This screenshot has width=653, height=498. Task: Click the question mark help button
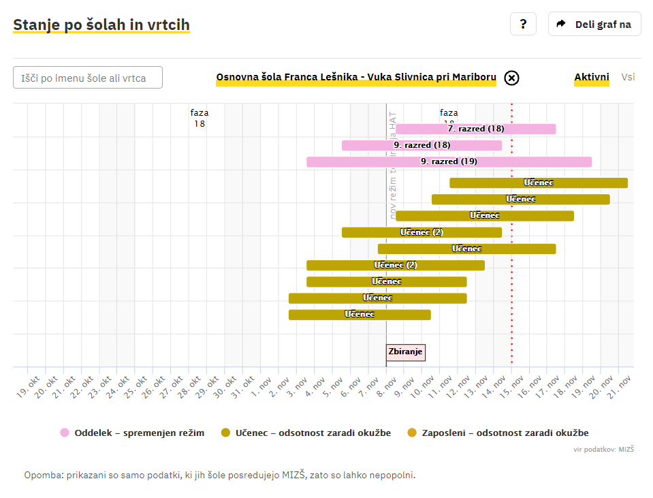click(x=523, y=25)
